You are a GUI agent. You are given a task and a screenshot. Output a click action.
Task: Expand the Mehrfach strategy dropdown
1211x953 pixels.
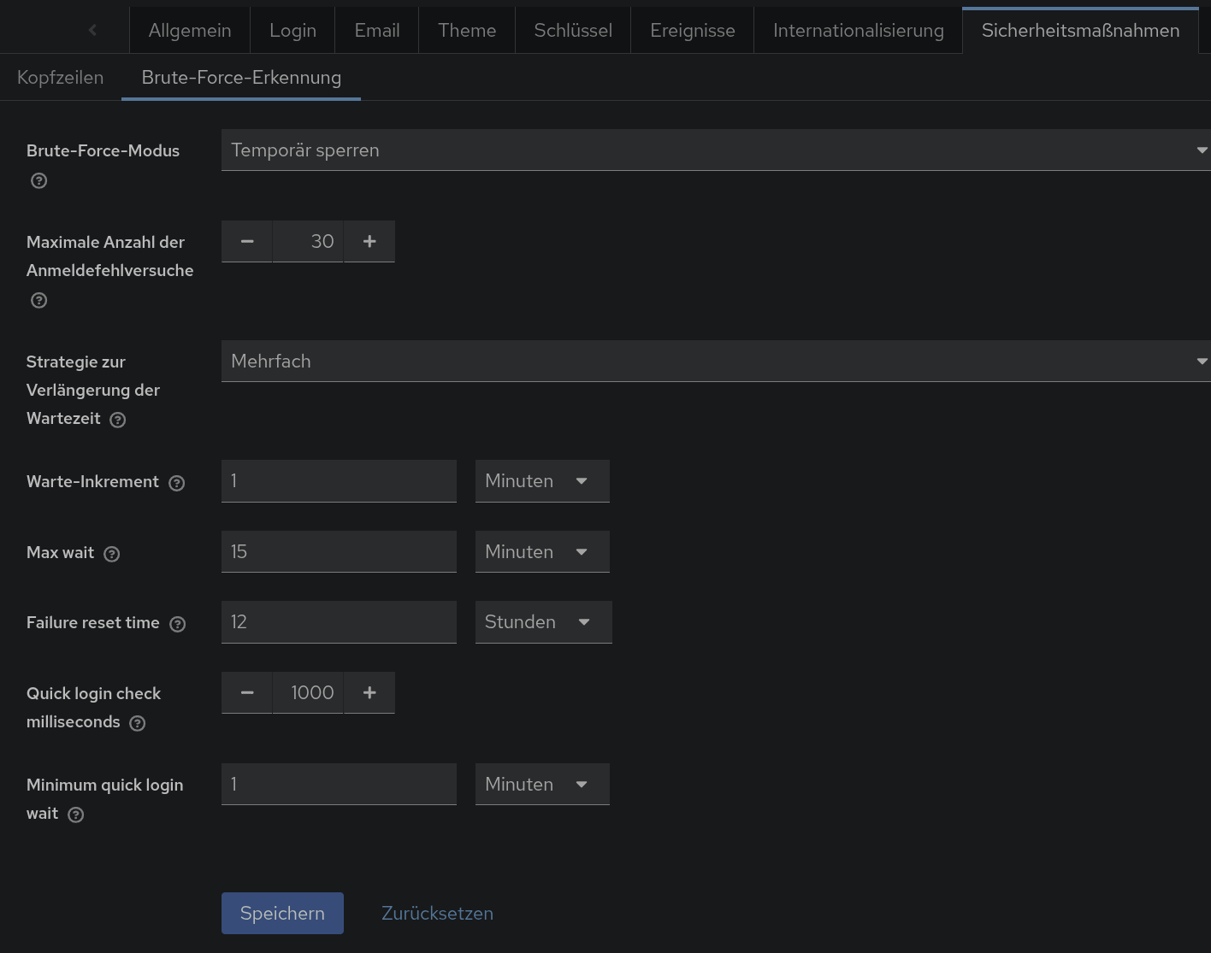coord(715,362)
